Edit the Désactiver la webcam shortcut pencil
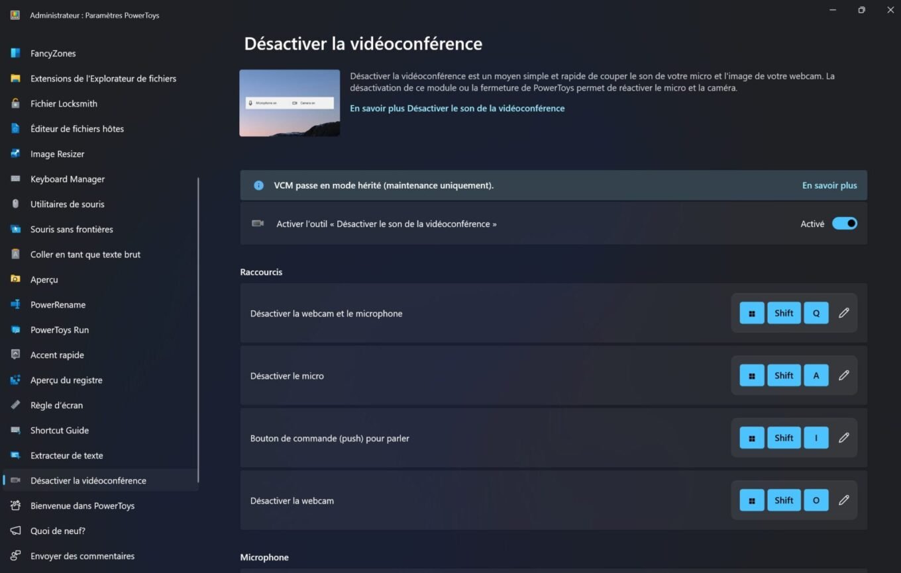 pos(843,500)
